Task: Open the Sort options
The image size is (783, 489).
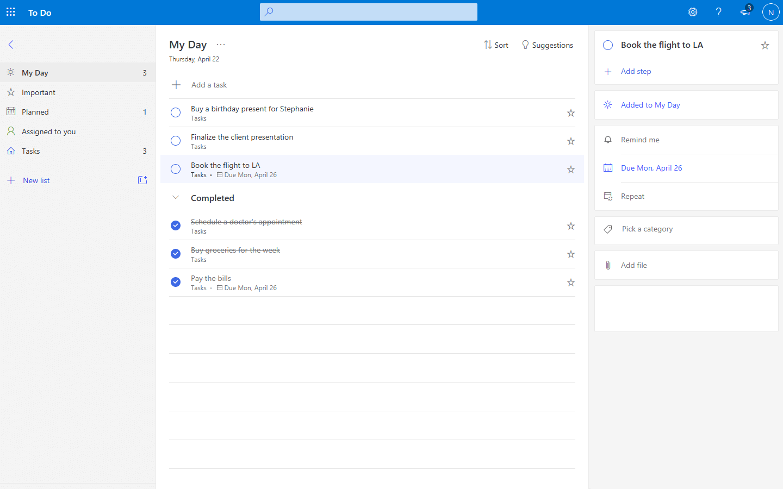Action: [496, 45]
